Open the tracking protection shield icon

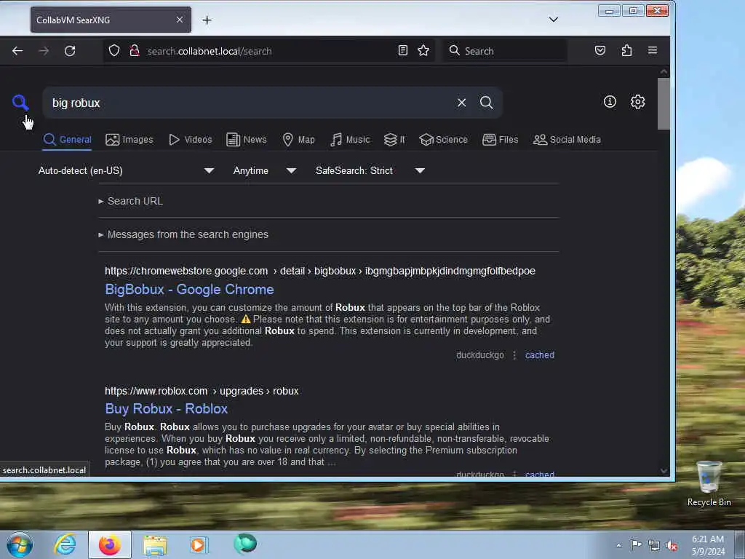[x=114, y=50]
